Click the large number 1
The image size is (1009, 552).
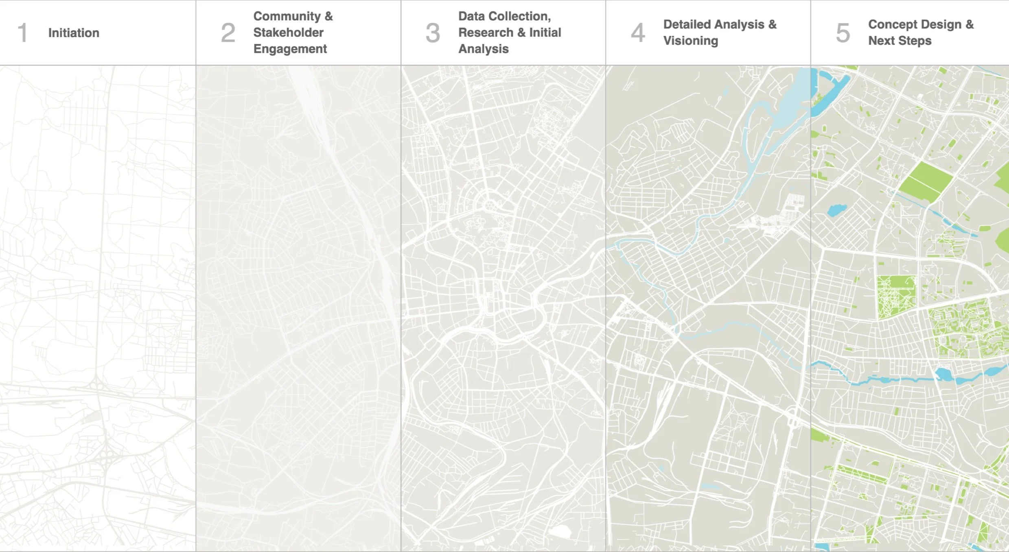(x=23, y=33)
